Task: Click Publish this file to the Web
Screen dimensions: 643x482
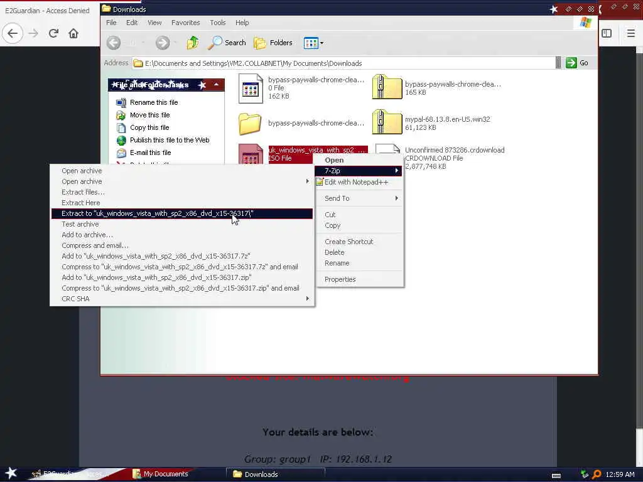Action: pyautogui.click(x=170, y=140)
